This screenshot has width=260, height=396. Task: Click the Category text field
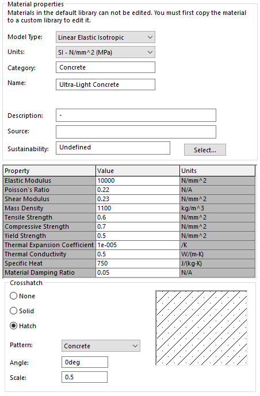click(x=105, y=67)
